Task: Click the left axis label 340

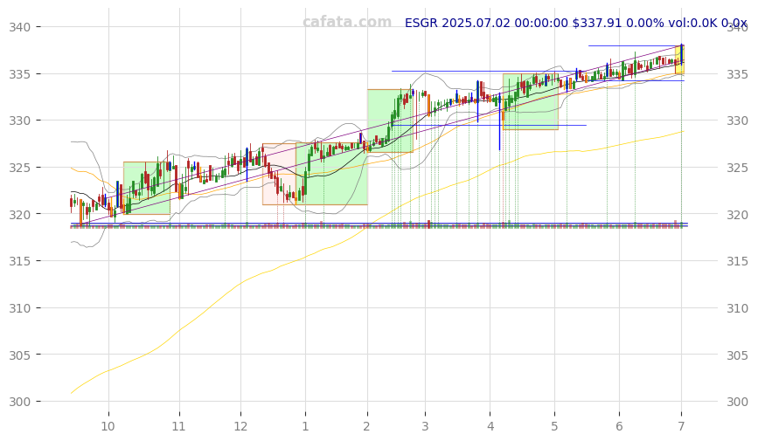Action: 20,27
